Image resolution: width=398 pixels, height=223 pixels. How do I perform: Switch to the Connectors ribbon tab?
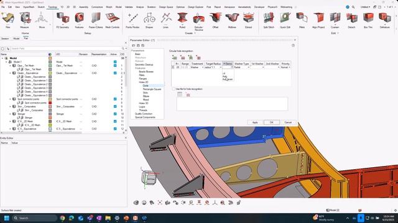(97, 7)
